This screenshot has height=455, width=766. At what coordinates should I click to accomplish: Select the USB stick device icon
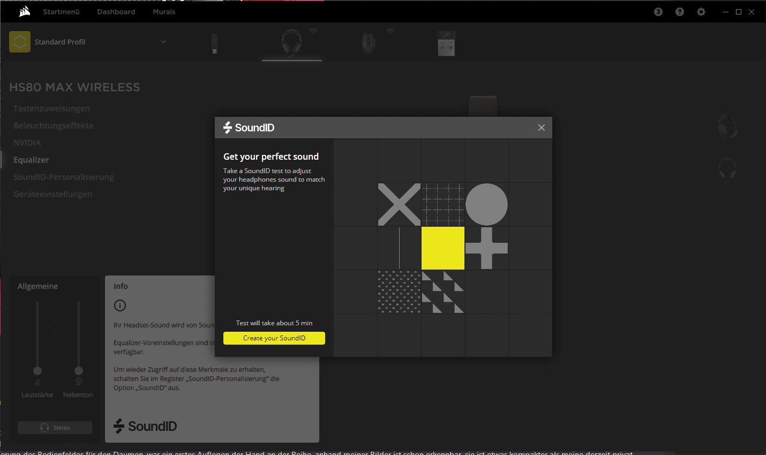click(214, 43)
